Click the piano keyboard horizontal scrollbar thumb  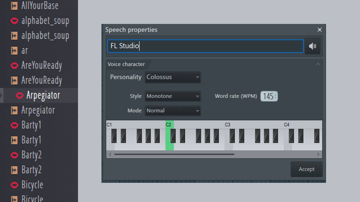174,154
